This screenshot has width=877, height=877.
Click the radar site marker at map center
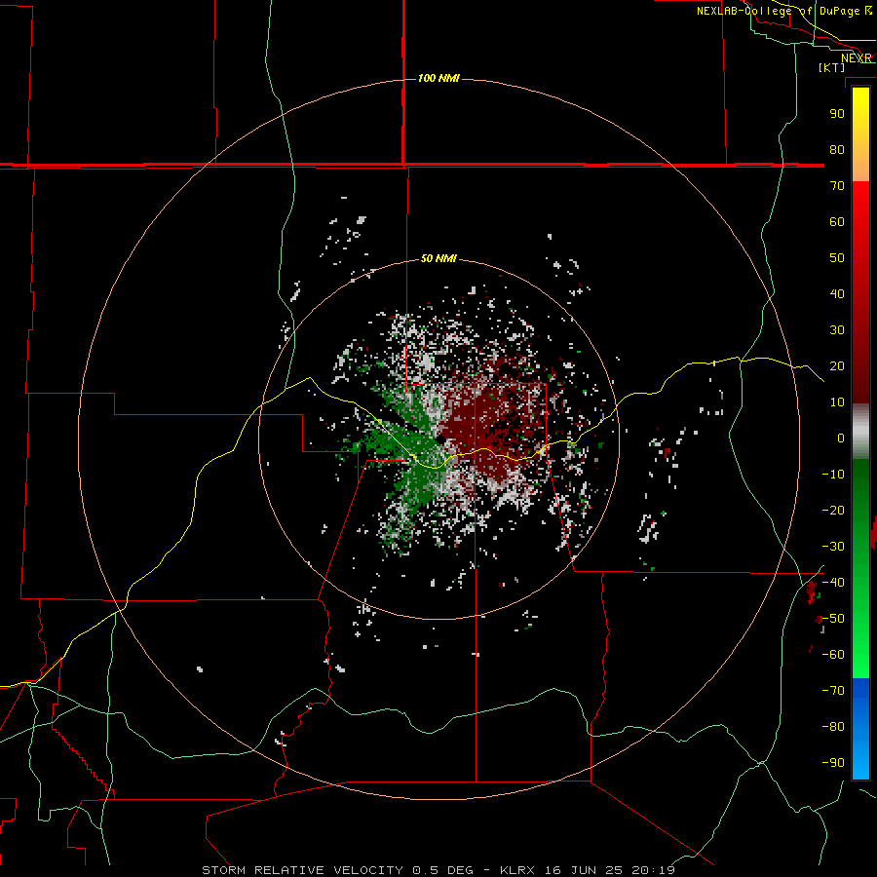(440, 439)
